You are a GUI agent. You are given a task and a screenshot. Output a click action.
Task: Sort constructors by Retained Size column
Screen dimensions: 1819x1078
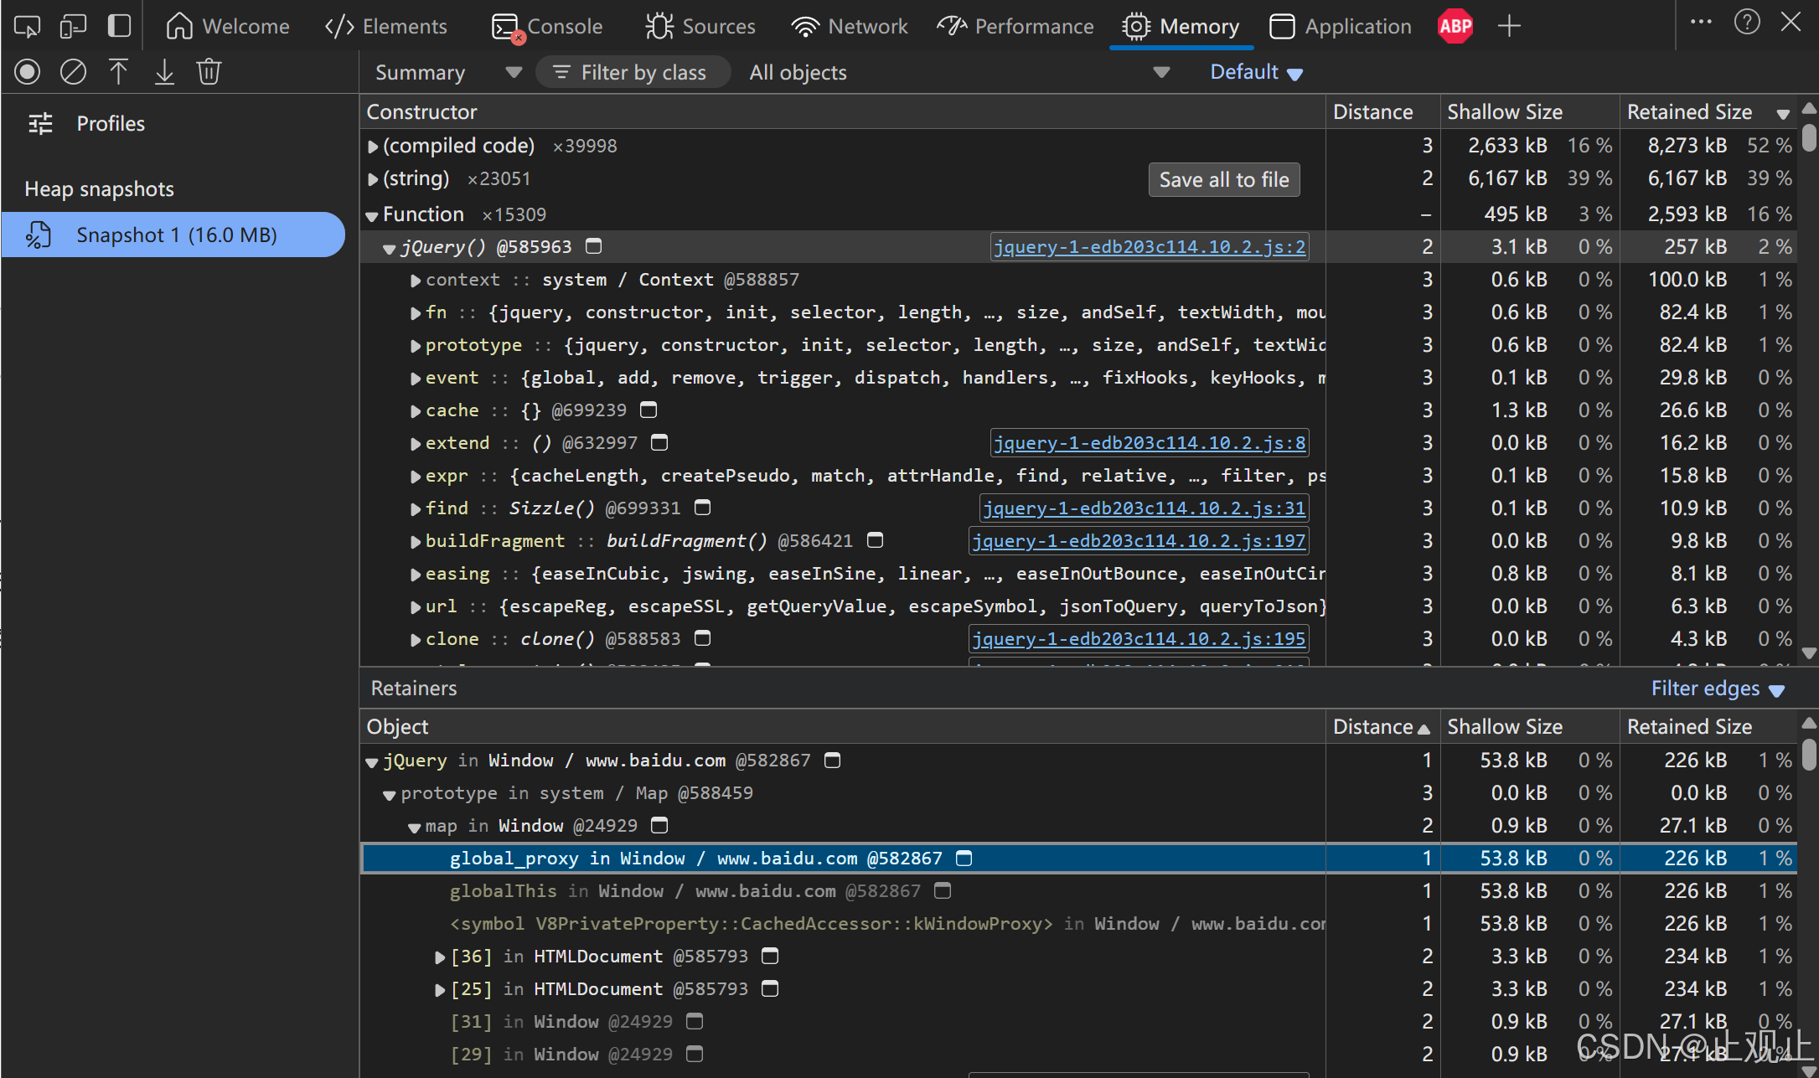pos(1708,111)
